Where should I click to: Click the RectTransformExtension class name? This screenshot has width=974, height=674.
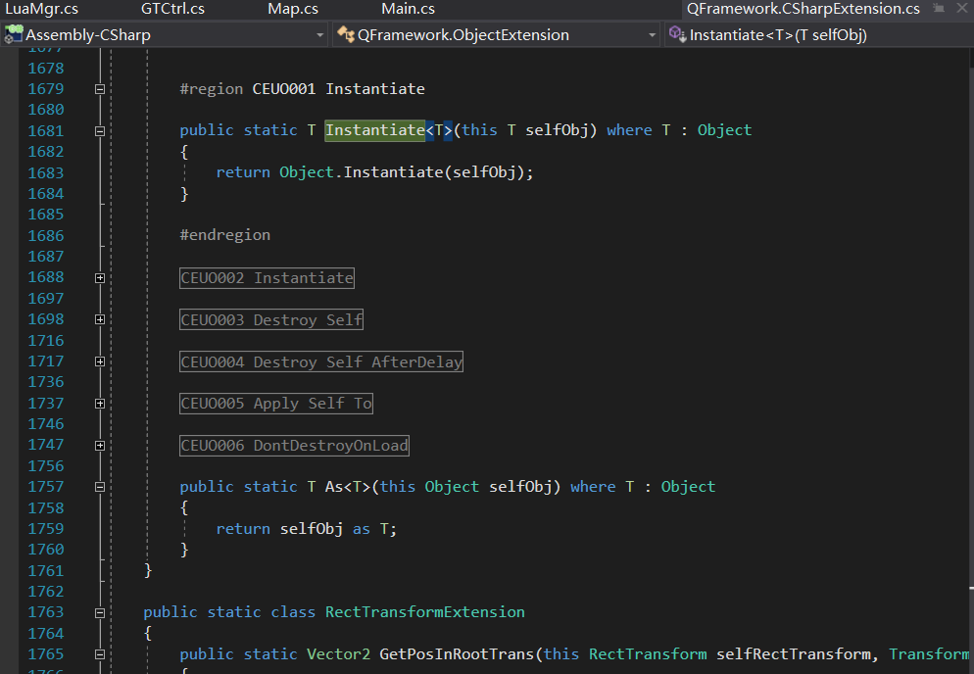425,612
